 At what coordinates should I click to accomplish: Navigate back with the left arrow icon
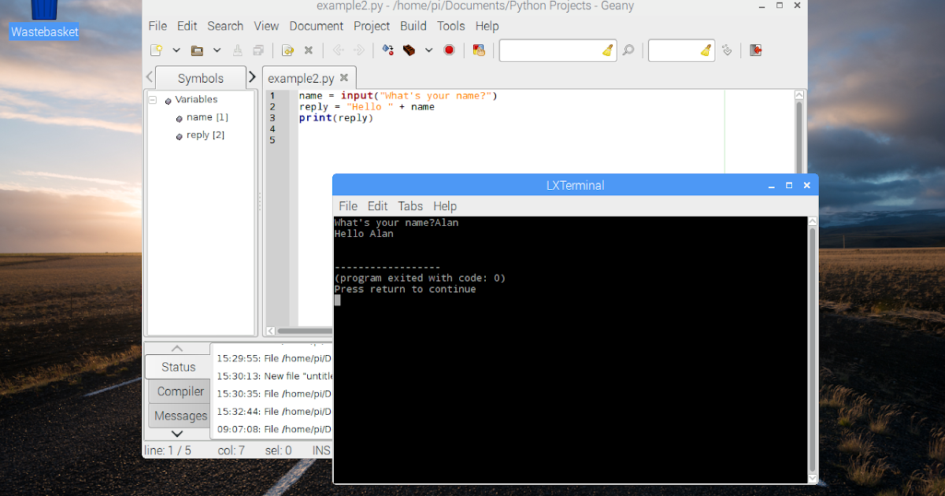coord(338,50)
